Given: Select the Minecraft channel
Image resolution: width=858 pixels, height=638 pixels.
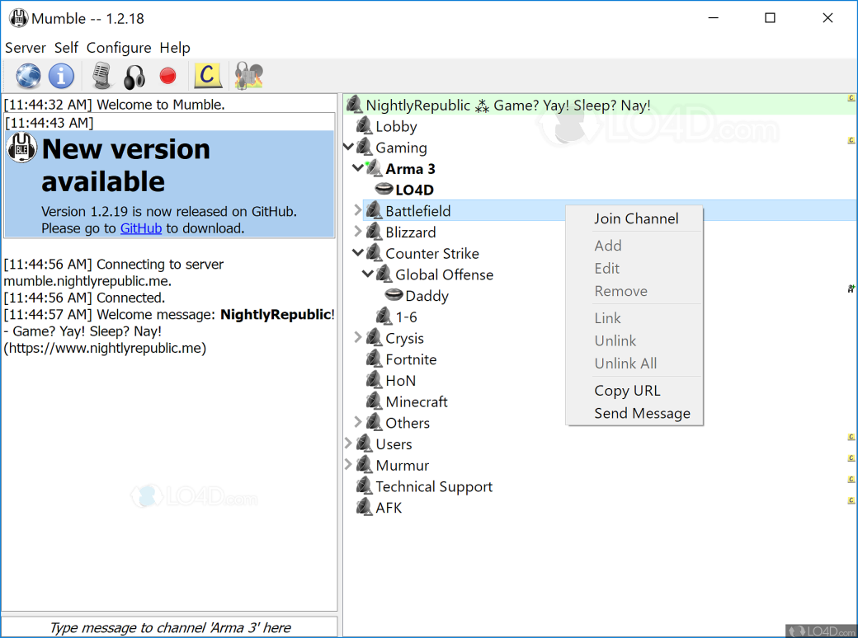Looking at the screenshot, I should click(417, 401).
